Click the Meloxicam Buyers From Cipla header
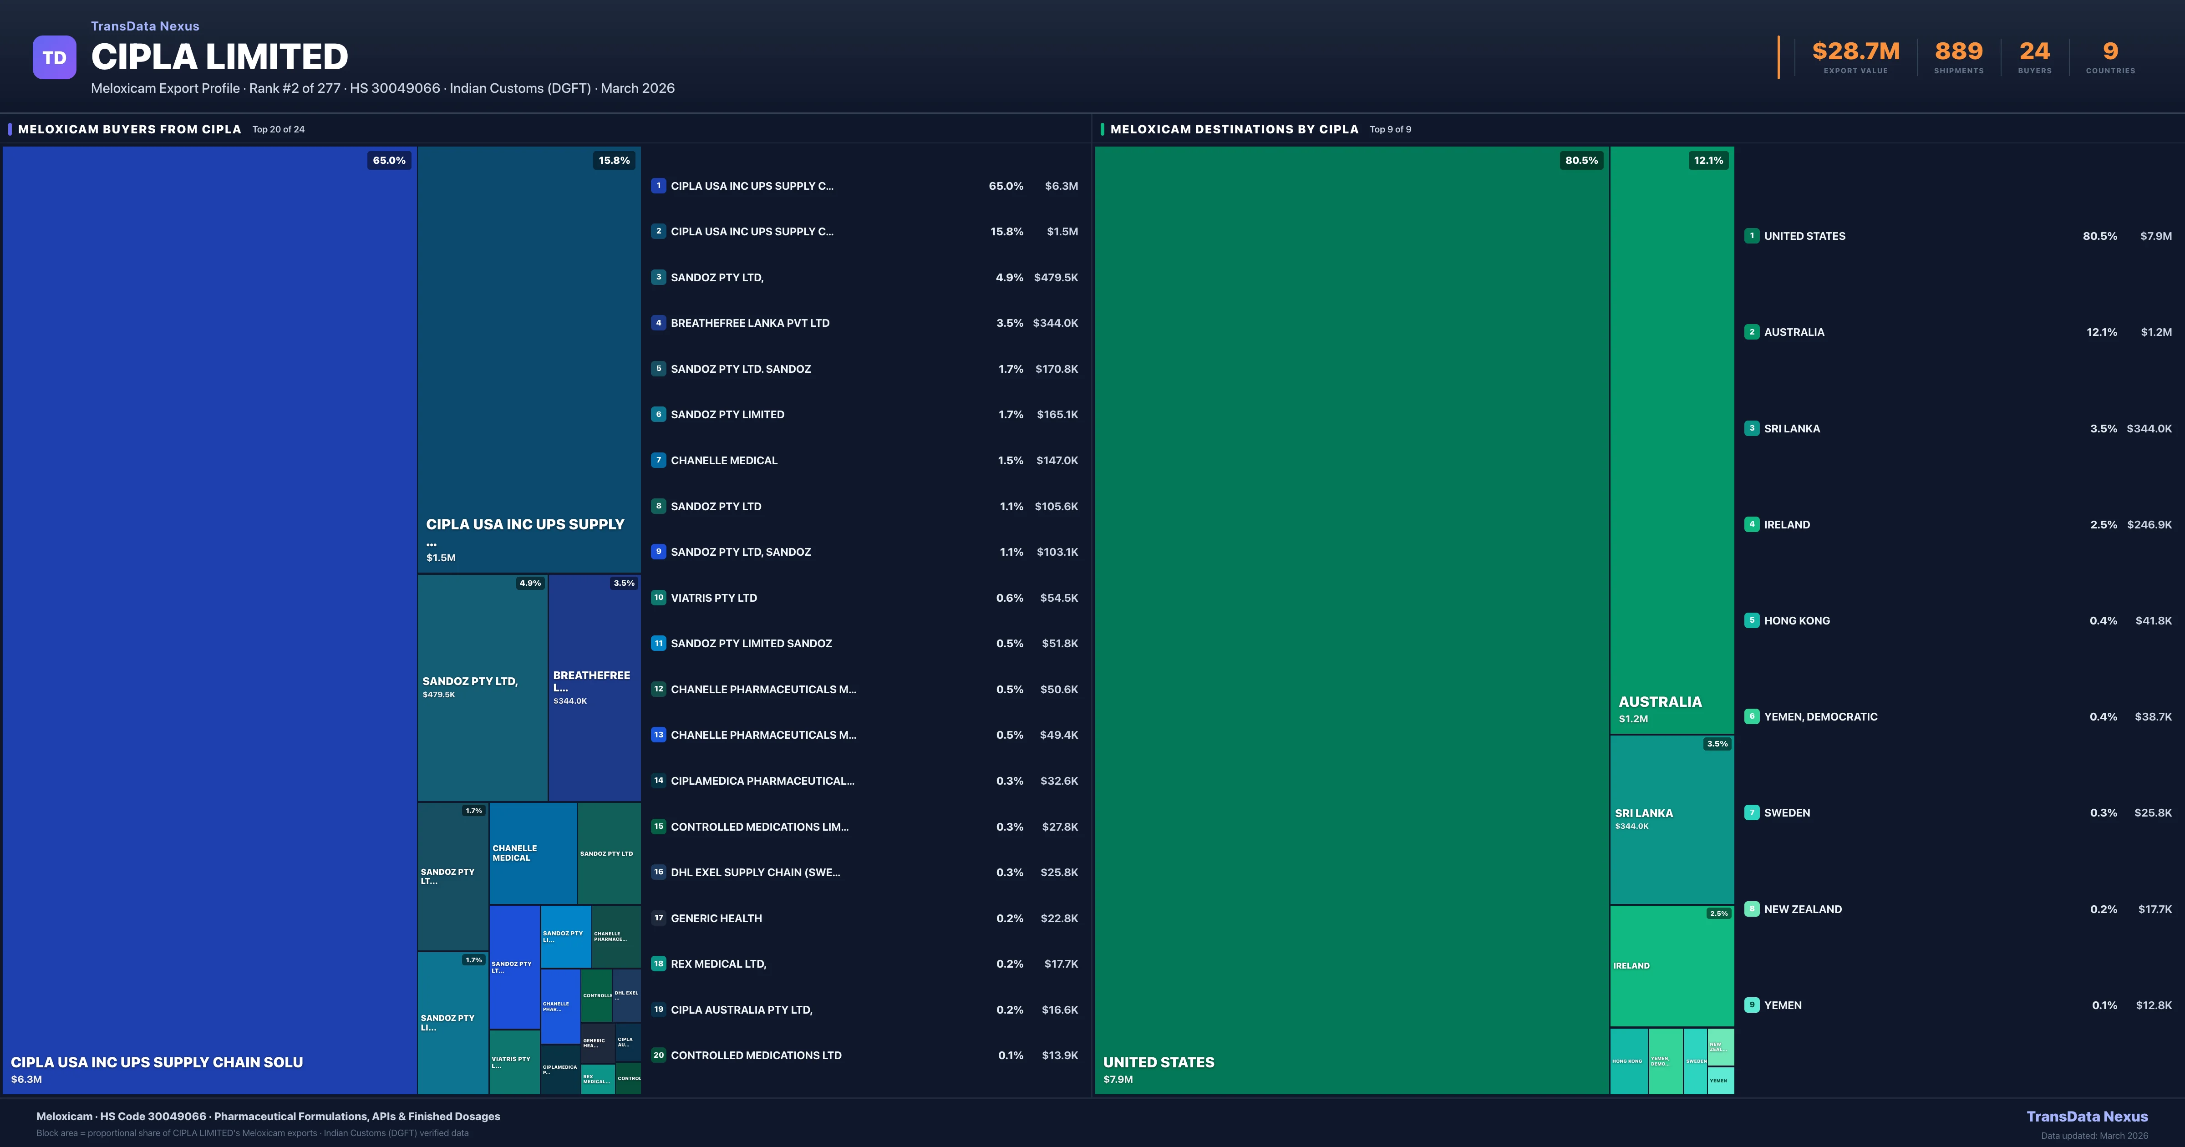This screenshot has width=2185, height=1147. [130, 130]
